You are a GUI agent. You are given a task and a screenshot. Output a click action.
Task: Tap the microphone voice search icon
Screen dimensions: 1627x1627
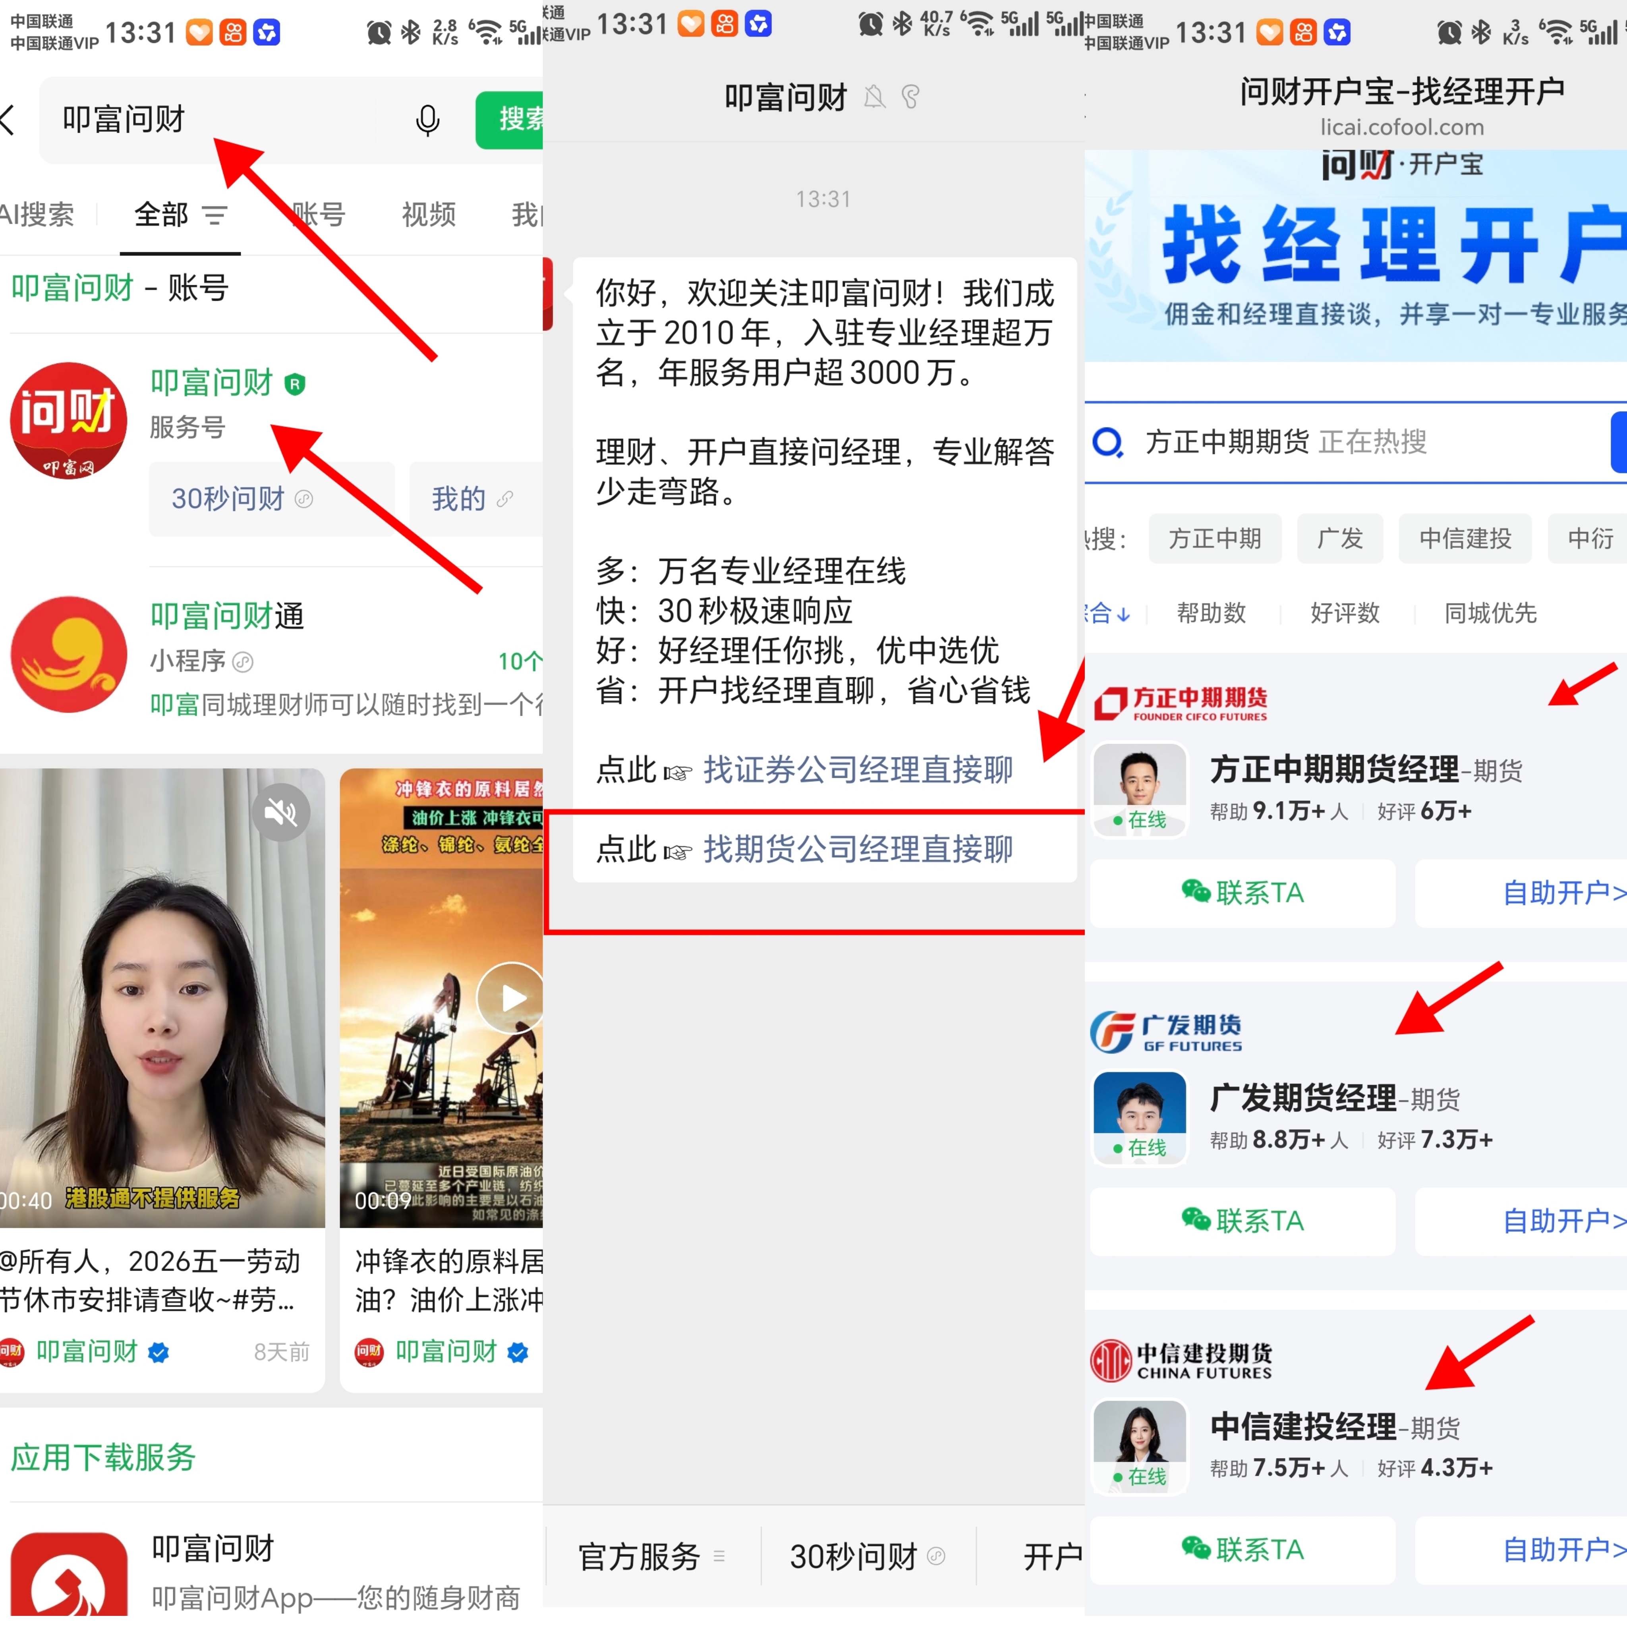click(x=428, y=120)
